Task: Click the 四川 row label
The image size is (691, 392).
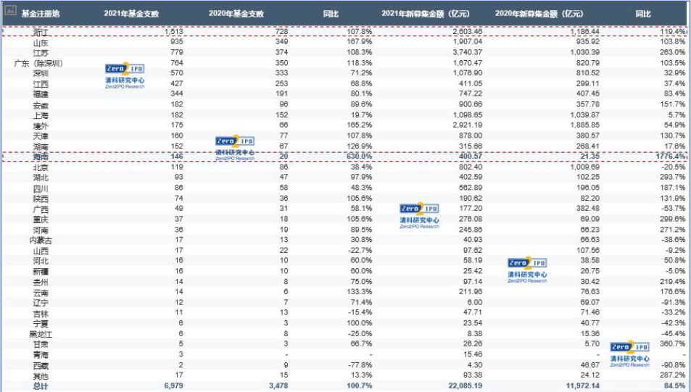Action: pyautogui.click(x=41, y=188)
